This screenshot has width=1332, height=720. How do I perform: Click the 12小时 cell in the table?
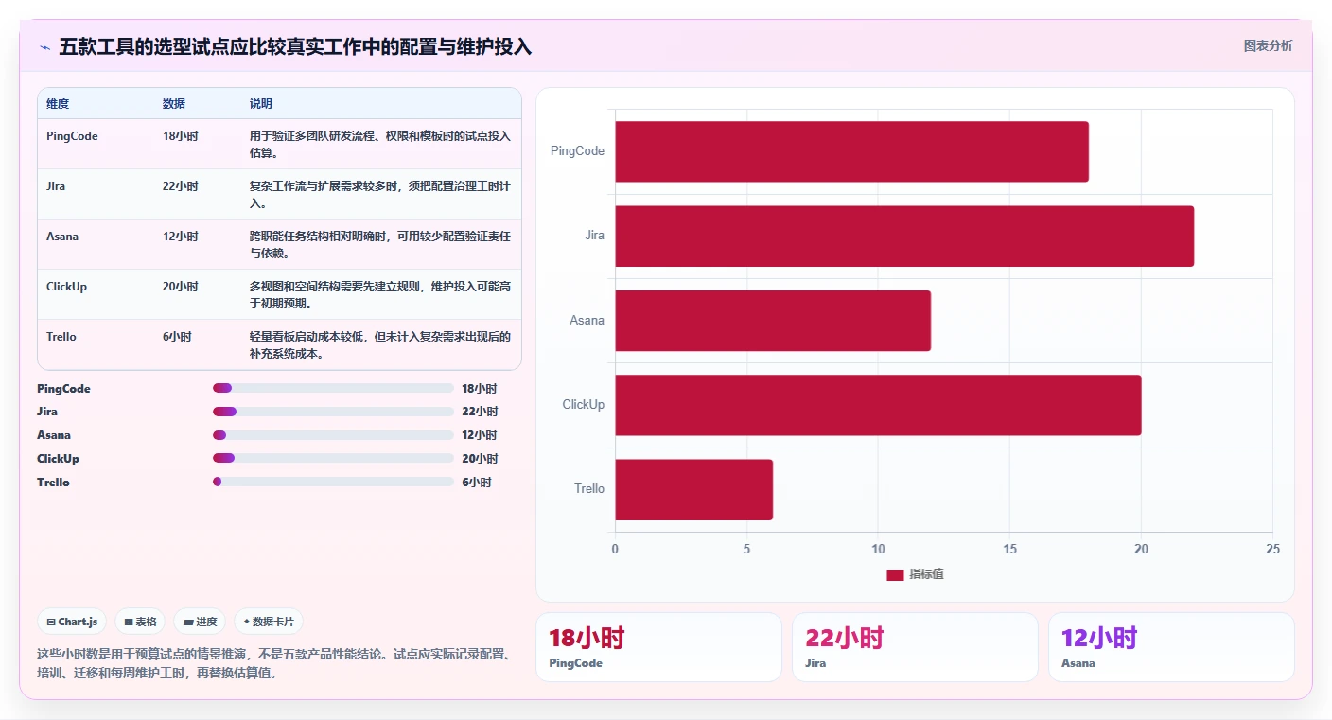click(180, 237)
